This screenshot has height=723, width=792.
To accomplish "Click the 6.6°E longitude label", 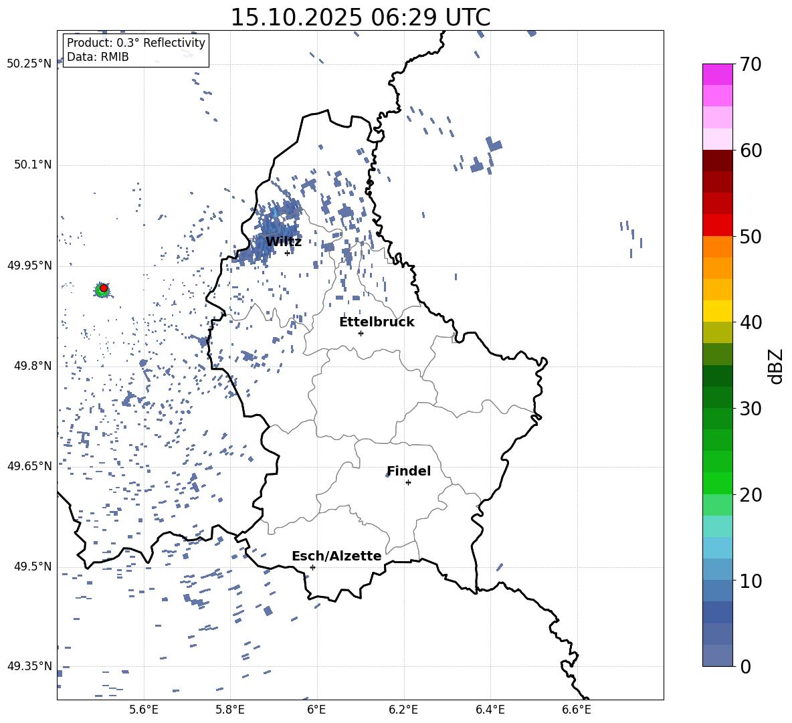I will pyautogui.click(x=577, y=710).
